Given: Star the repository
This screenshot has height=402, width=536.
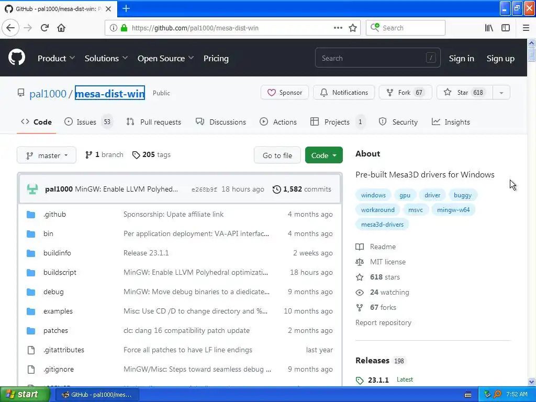Looking at the screenshot, I should [x=465, y=93].
